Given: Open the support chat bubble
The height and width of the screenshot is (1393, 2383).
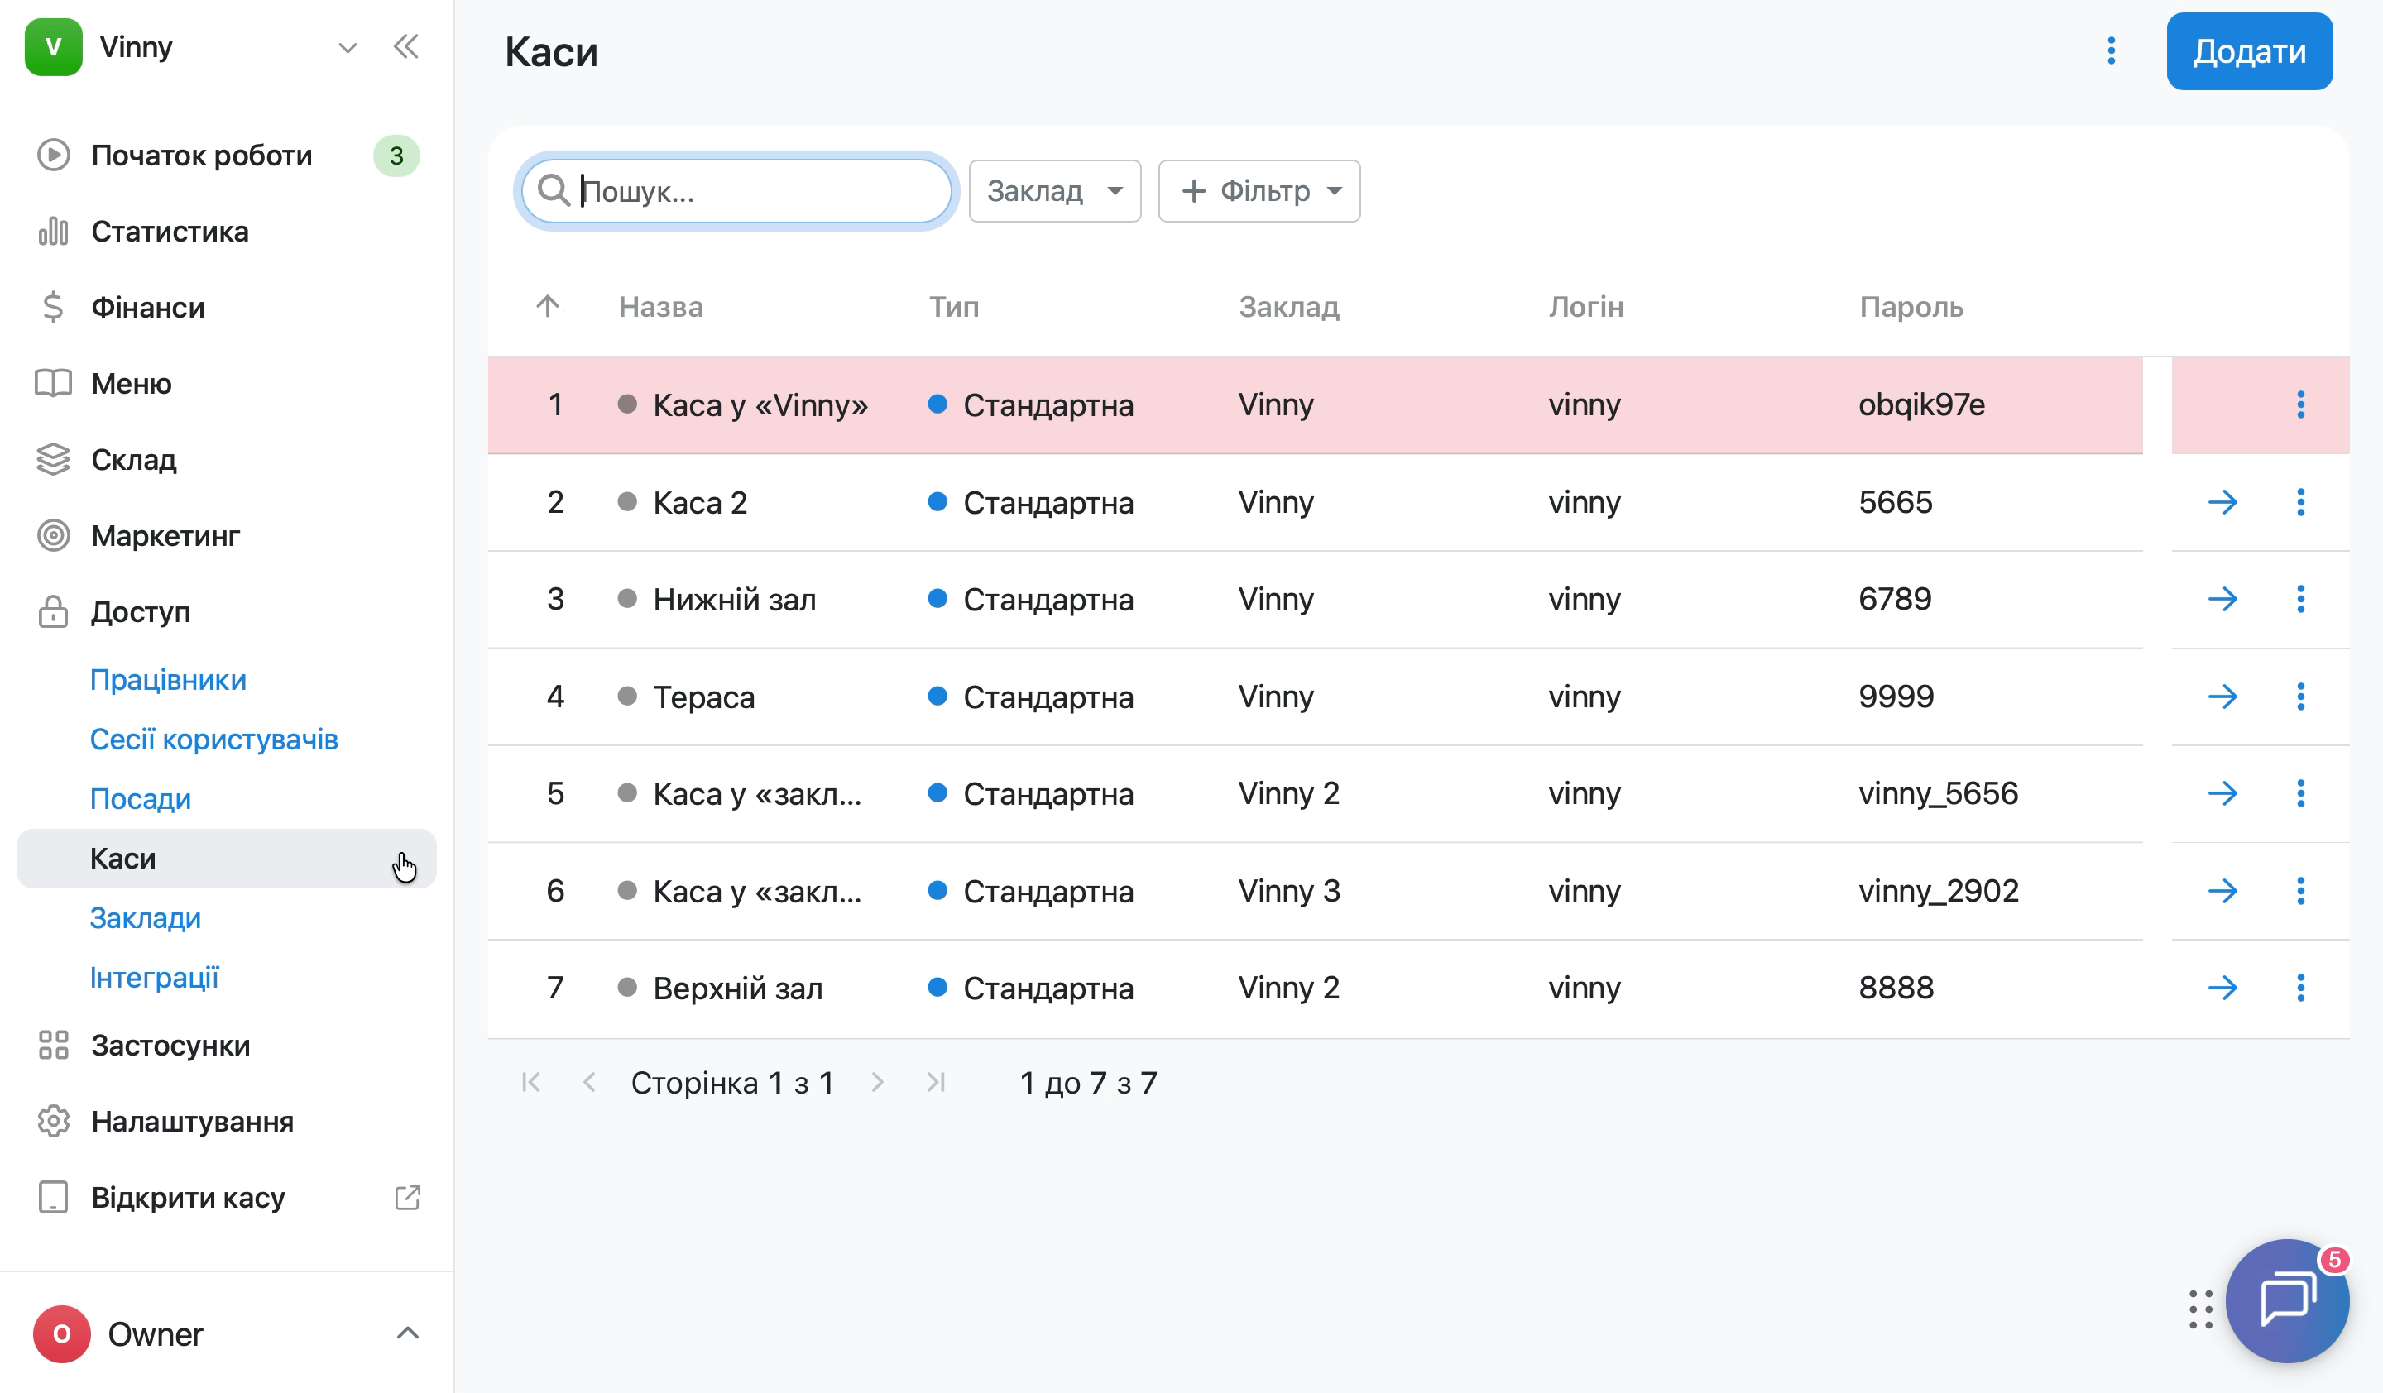Looking at the screenshot, I should tap(2286, 1300).
